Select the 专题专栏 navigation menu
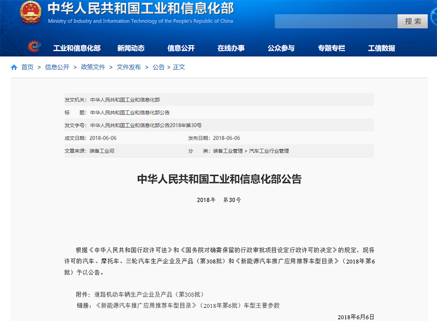The height and width of the screenshot is (321, 437). tap(331, 48)
